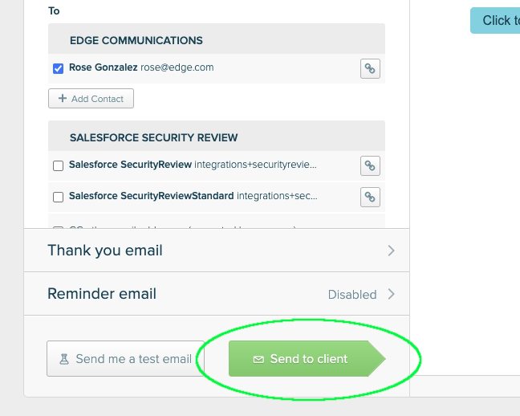Expand the Thank you email chevron

[391, 251]
